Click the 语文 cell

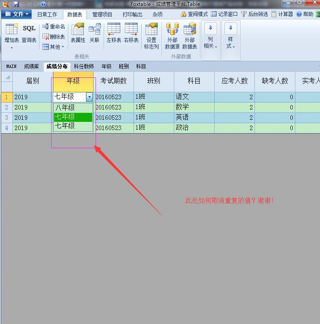click(x=194, y=97)
